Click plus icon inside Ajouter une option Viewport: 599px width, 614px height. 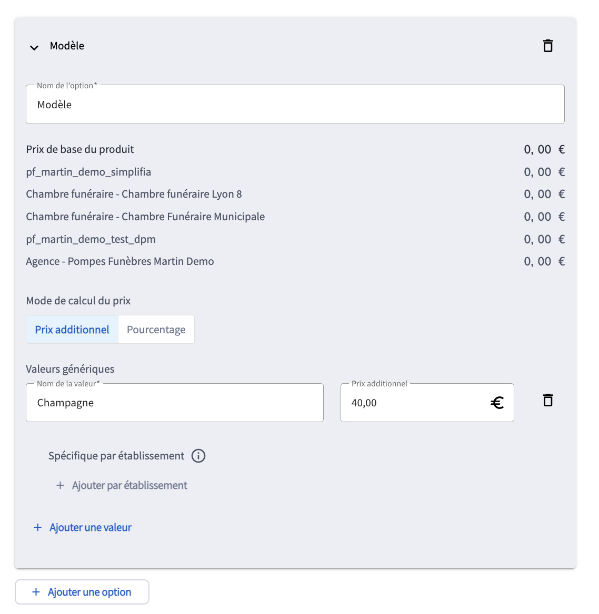click(x=36, y=592)
